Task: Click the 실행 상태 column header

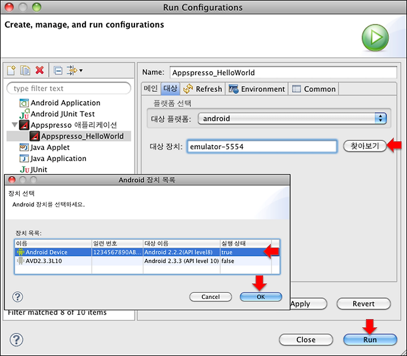Action: [x=246, y=244]
